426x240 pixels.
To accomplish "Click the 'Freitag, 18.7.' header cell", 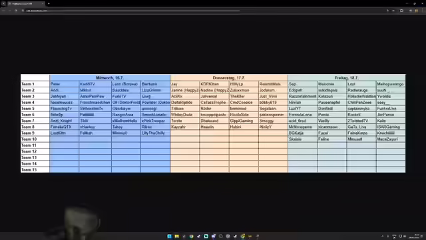I will pyautogui.click(x=347, y=78).
